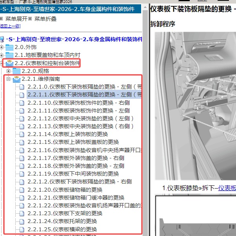The image size is (236, 236).
Task: Click the 菜单展开 expand-all menu link
Action: [16, 19]
